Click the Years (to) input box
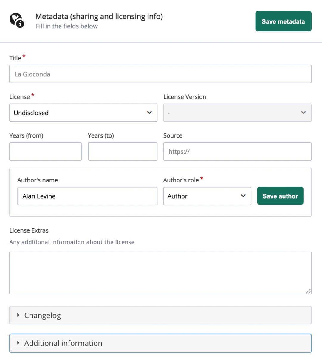 tap(123, 152)
